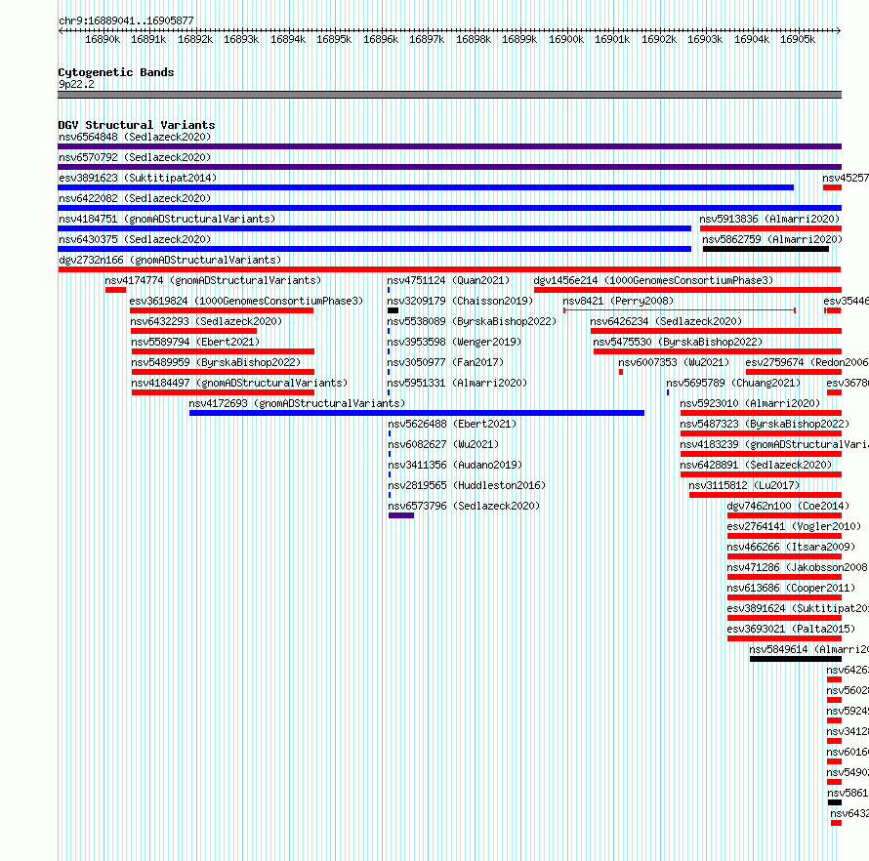Click the 16890k ruler tick label
Screen dimensions: 869x861
103,40
